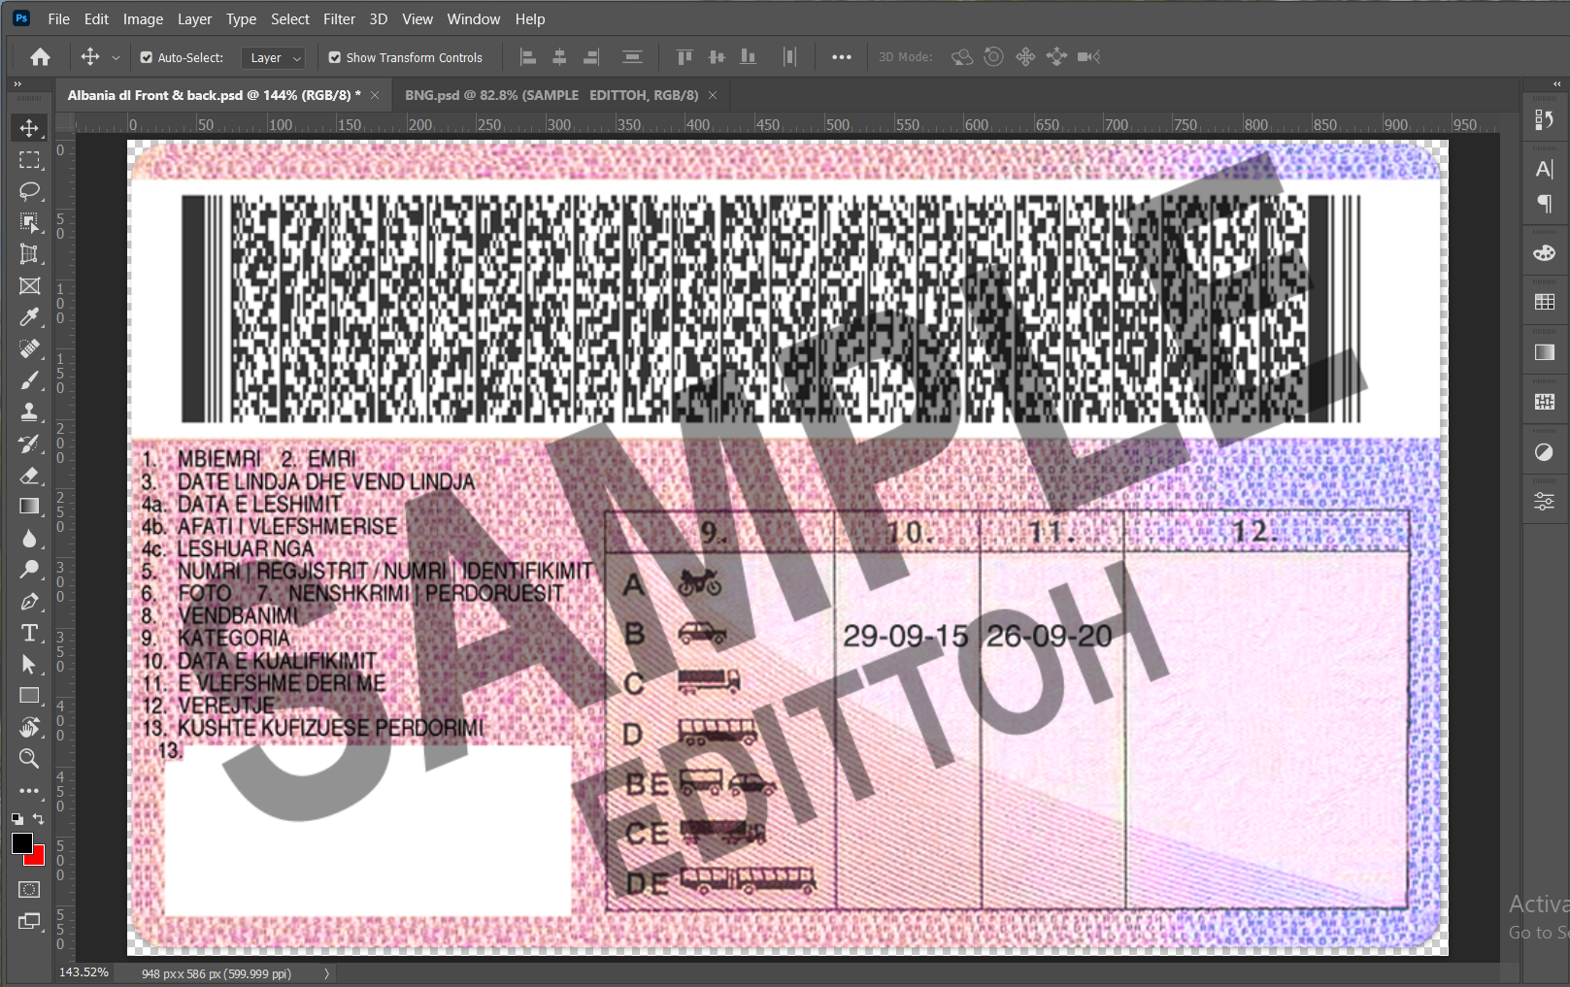Align left edges button
Viewport: 1570px width, 987px height.
click(528, 57)
